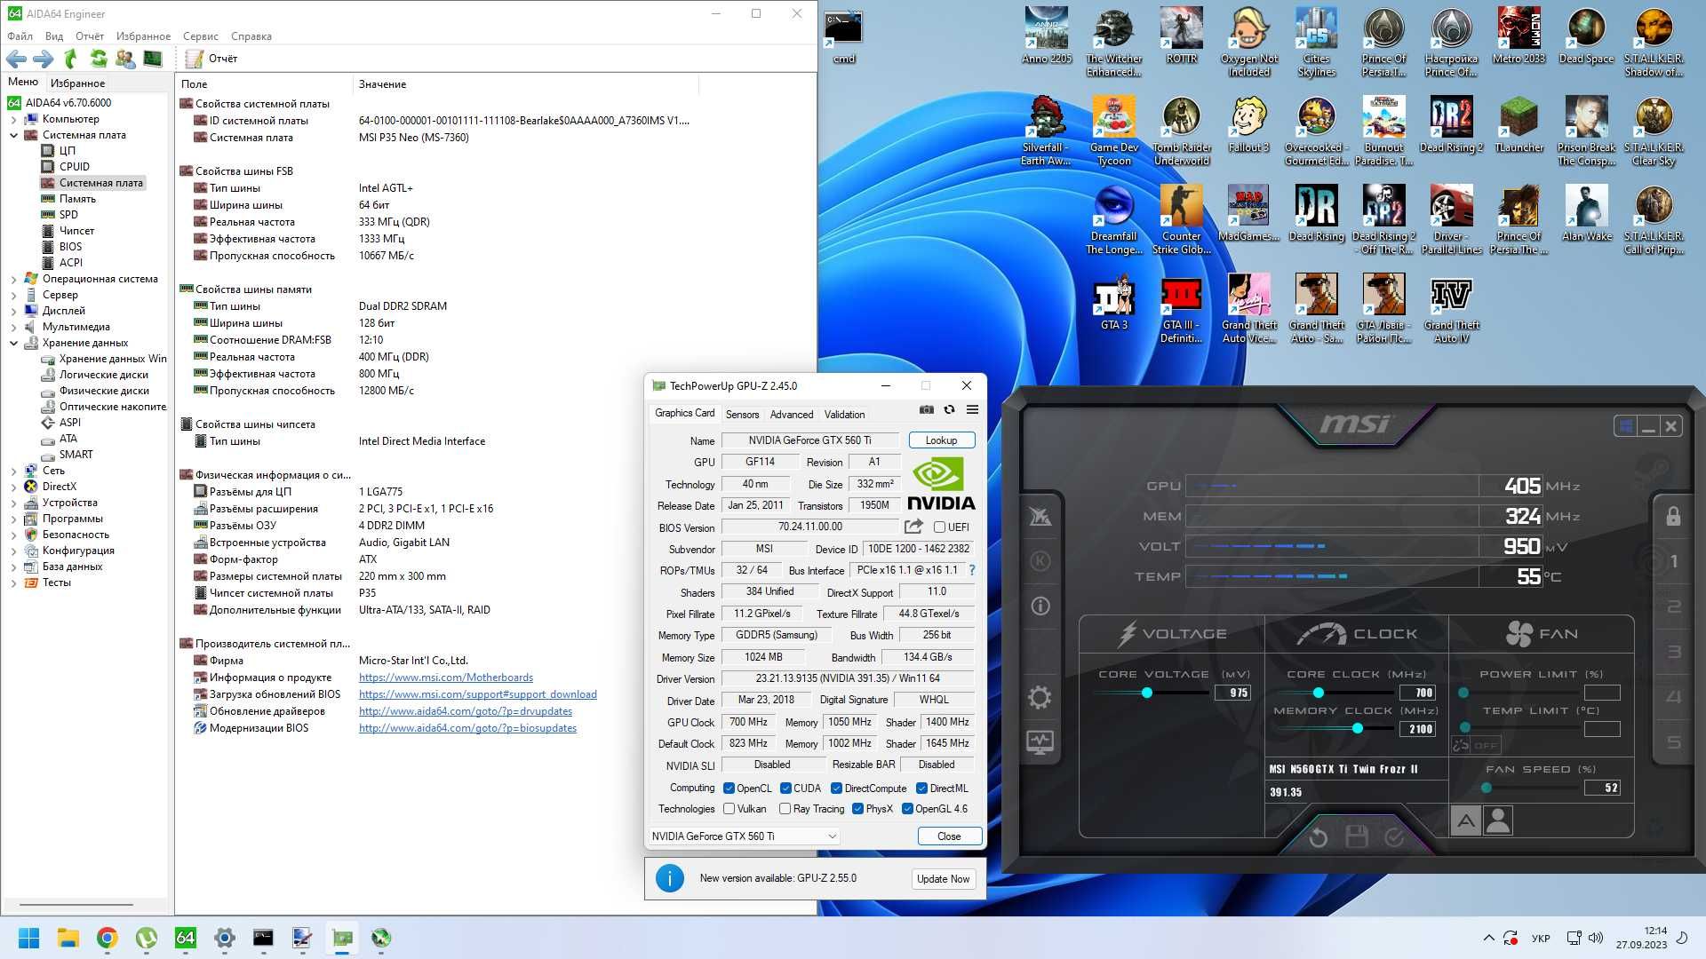
Task: Open MSI Afterburner settings gear icon
Action: point(1040,697)
